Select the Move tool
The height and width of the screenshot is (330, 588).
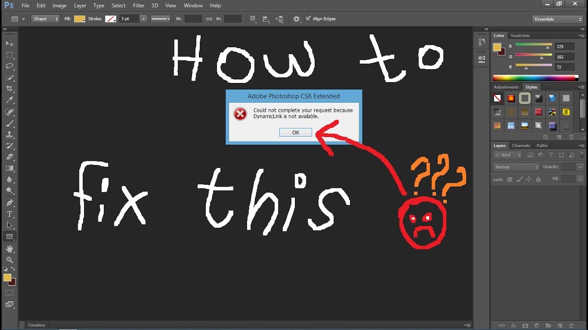coord(9,44)
